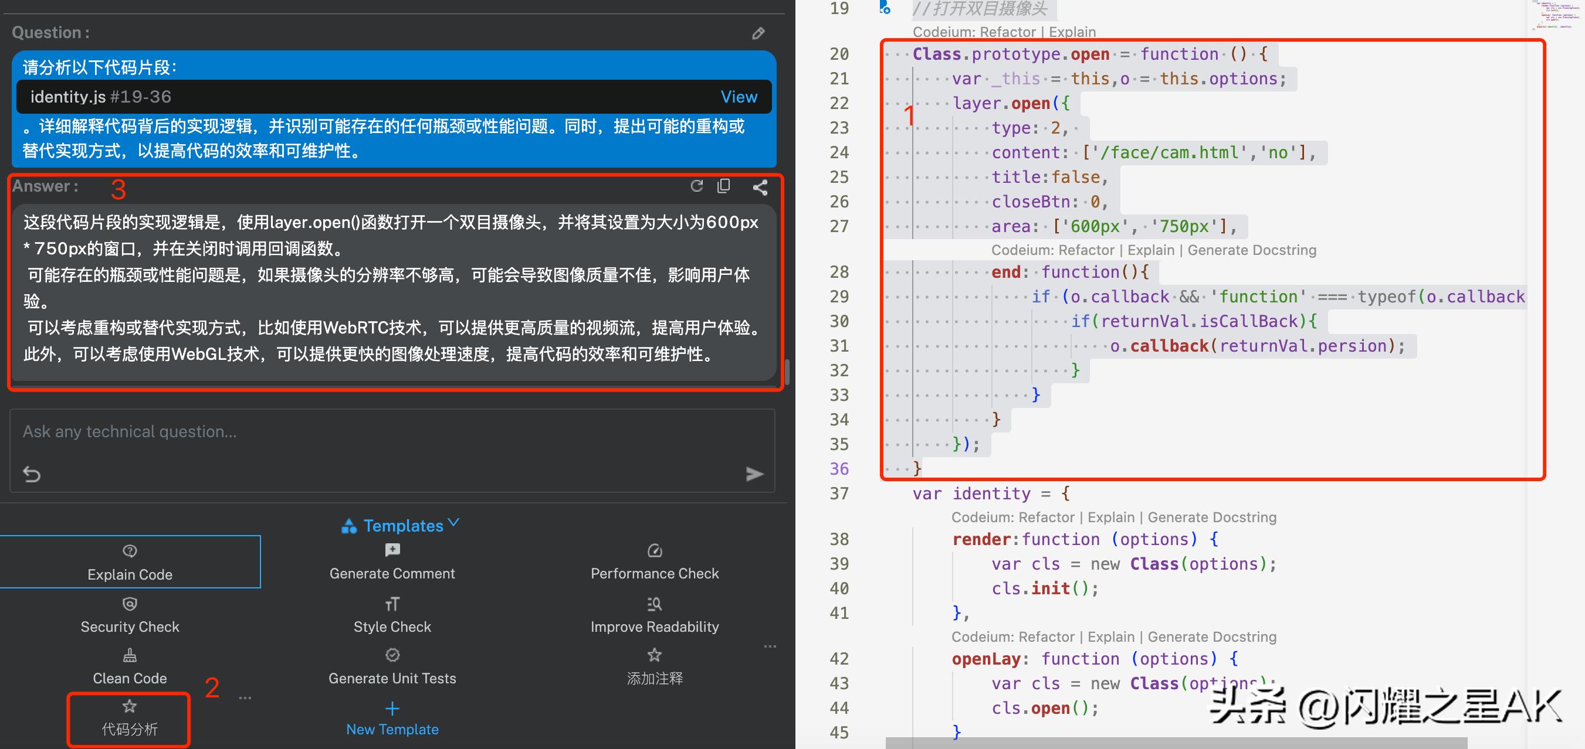Image resolution: width=1585 pixels, height=749 pixels.
Task: Click the edit pencil icon beside Question
Action: coord(758,33)
